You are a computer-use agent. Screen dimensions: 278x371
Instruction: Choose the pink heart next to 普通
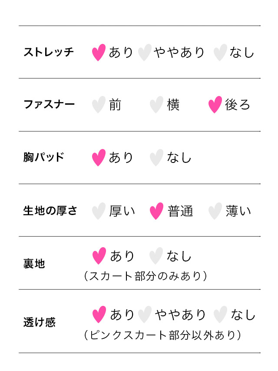pos(156,211)
